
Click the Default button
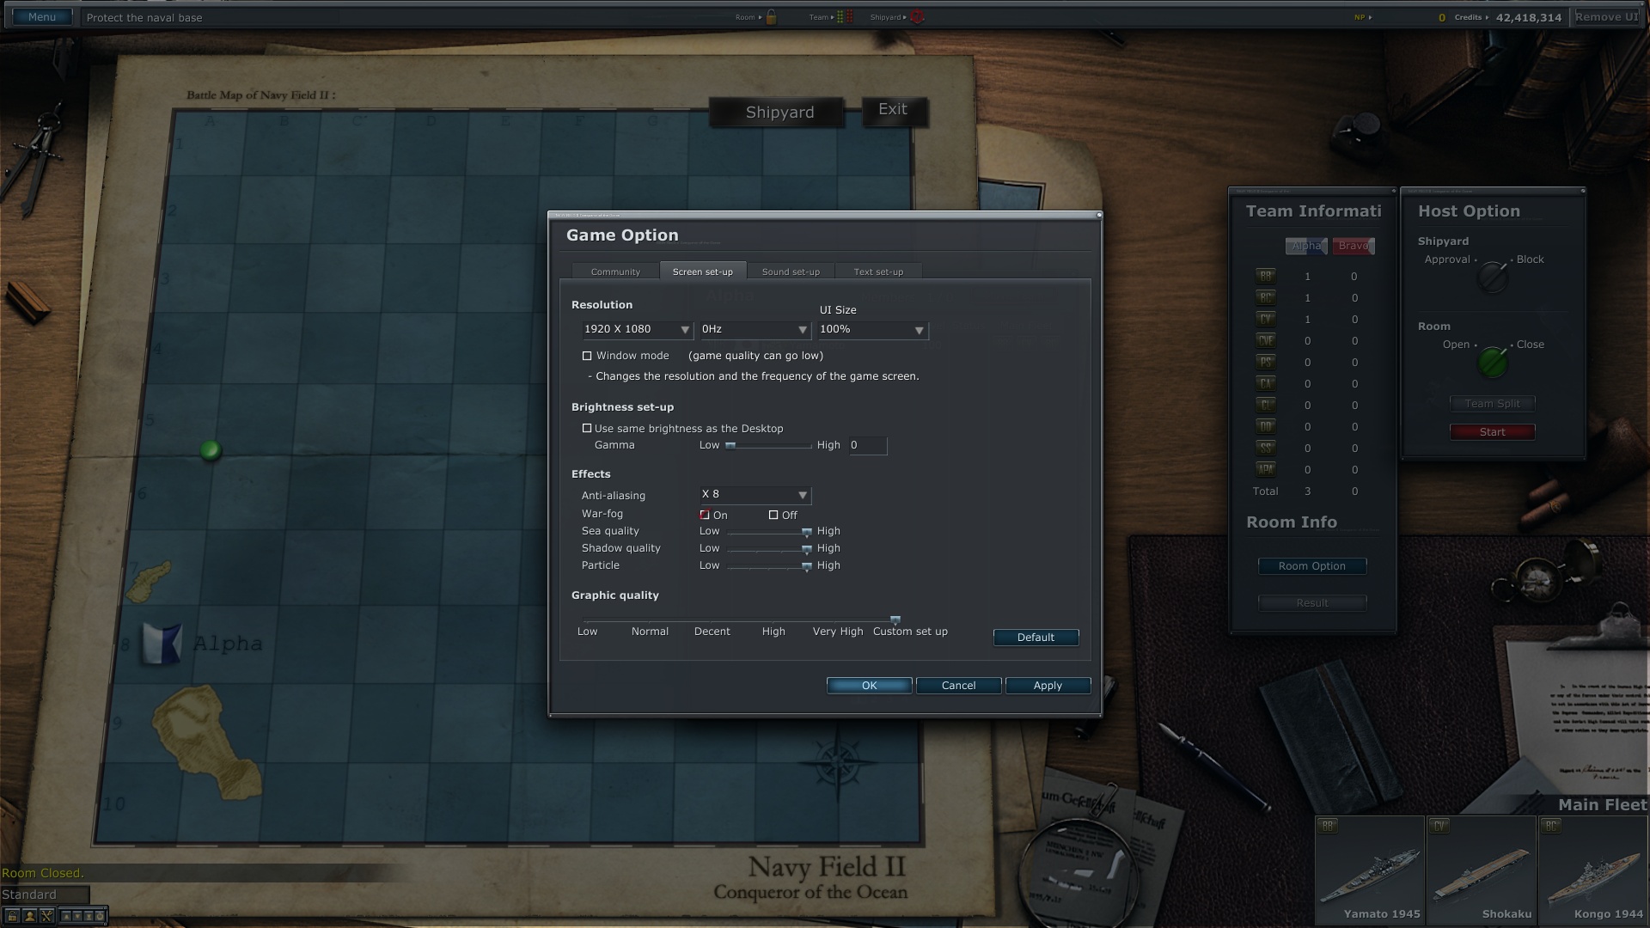(x=1036, y=638)
